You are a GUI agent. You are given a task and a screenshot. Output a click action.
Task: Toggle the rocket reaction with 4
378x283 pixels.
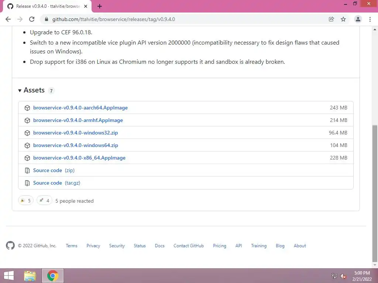click(44, 200)
